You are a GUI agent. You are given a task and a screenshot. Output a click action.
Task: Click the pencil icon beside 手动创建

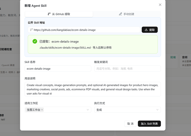120,14
